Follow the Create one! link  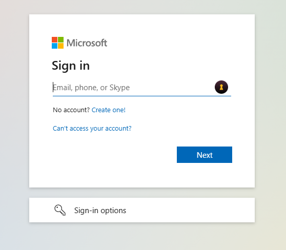[109, 110]
